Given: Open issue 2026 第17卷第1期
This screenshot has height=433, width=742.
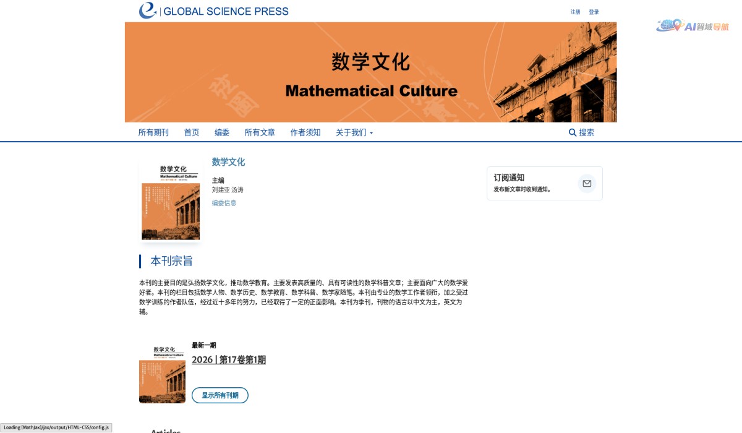Looking at the screenshot, I should (229, 359).
